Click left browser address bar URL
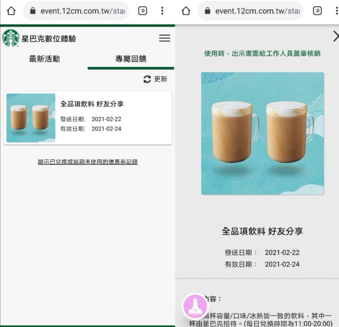The width and height of the screenshot is (339, 327). (83, 11)
